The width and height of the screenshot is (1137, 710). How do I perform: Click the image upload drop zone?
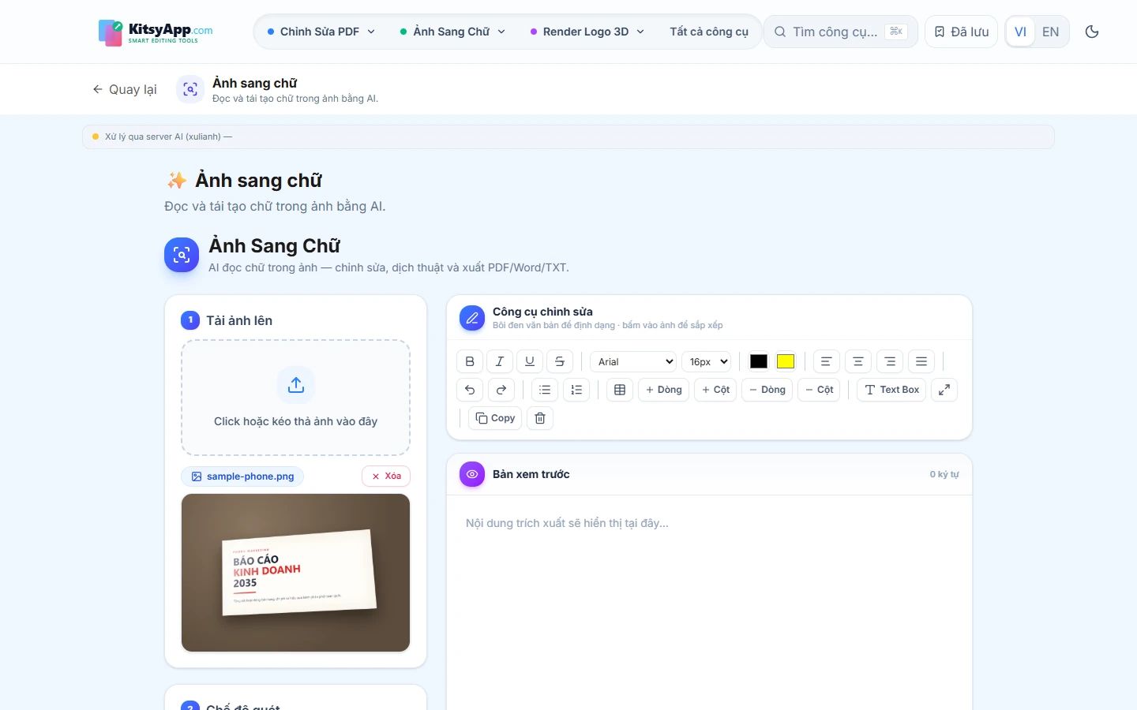click(x=295, y=398)
